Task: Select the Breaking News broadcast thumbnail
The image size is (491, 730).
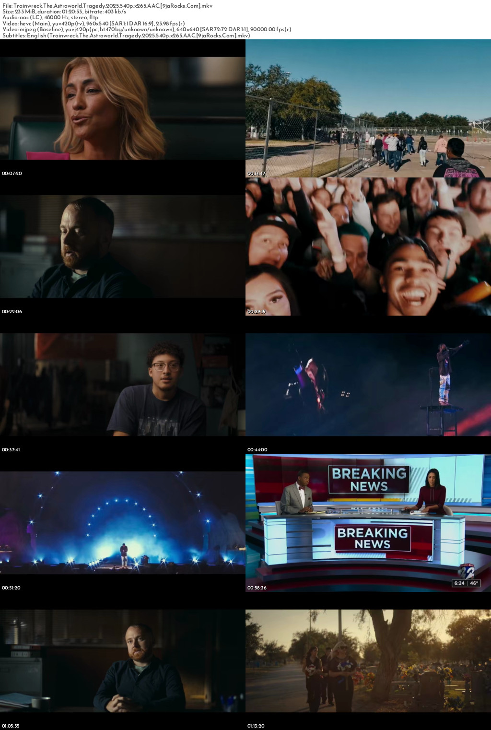Action: (x=368, y=523)
